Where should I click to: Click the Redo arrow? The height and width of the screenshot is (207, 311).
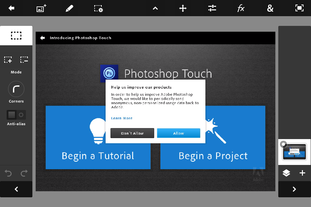coord(24,173)
